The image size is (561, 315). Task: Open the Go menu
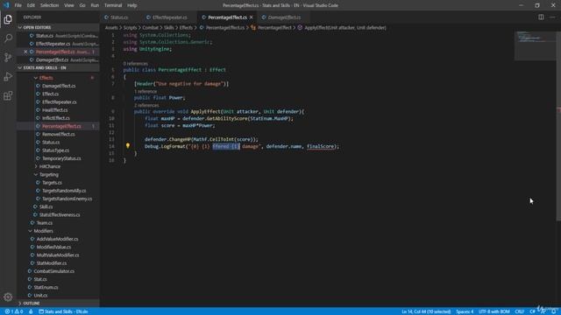pyautogui.click(x=82, y=5)
